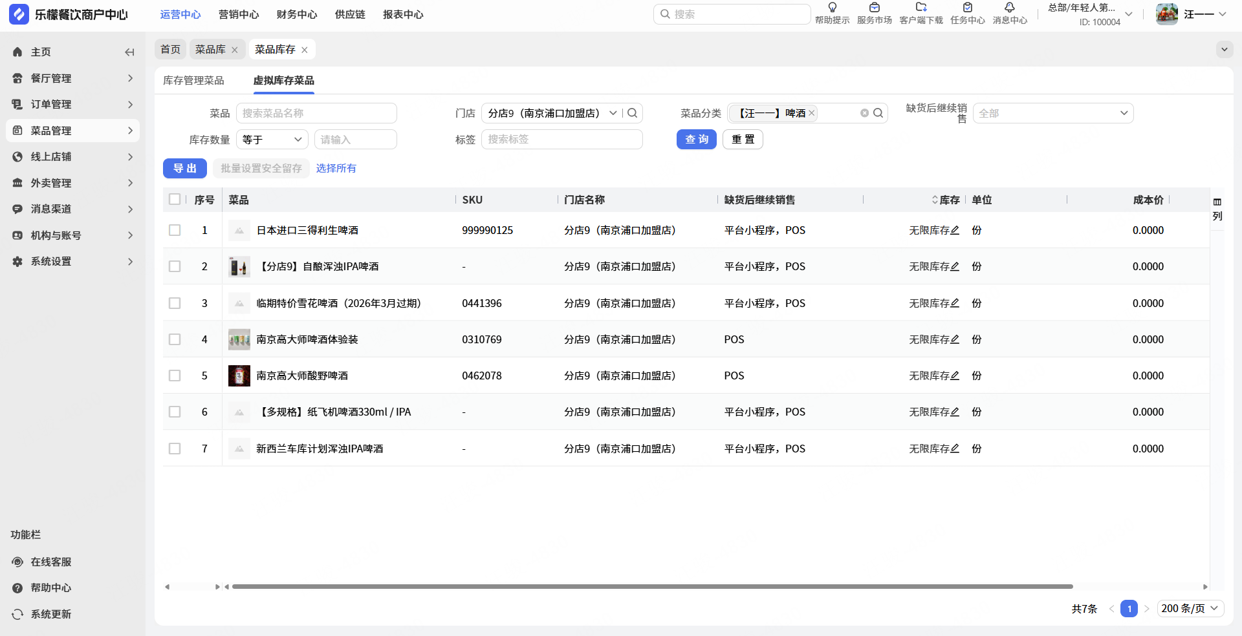Open the 消息中心 bell icon
The width and height of the screenshot is (1242, 636).
tap(1009, 8)
